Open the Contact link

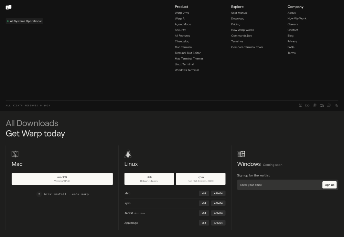click(x=293, y=30)
